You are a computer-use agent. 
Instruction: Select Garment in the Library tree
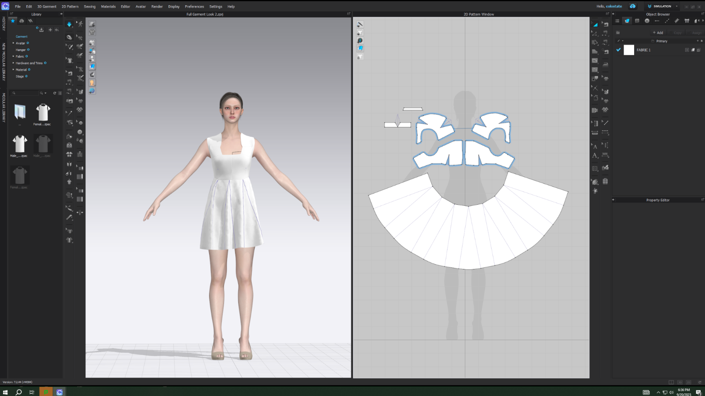[x=22, y=36]
